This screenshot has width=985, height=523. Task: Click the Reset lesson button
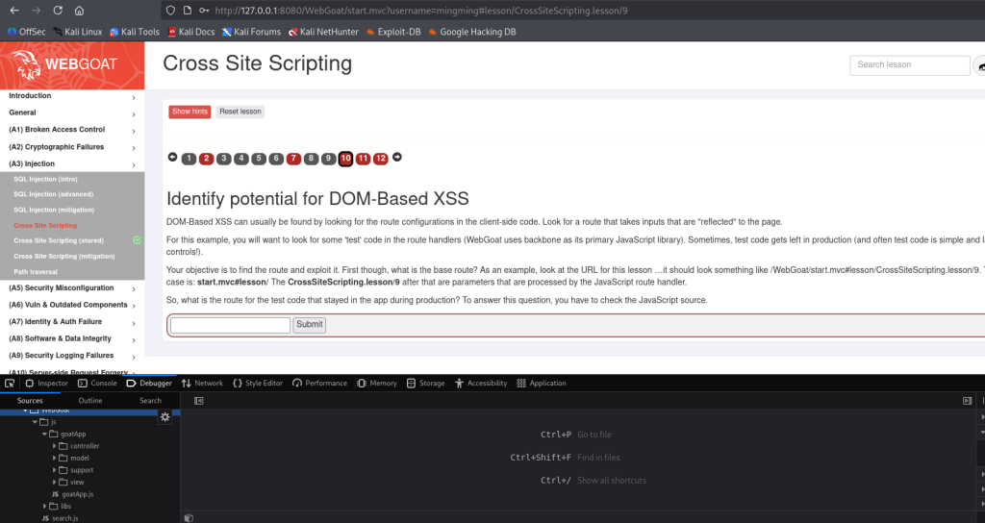coord(240,112)
